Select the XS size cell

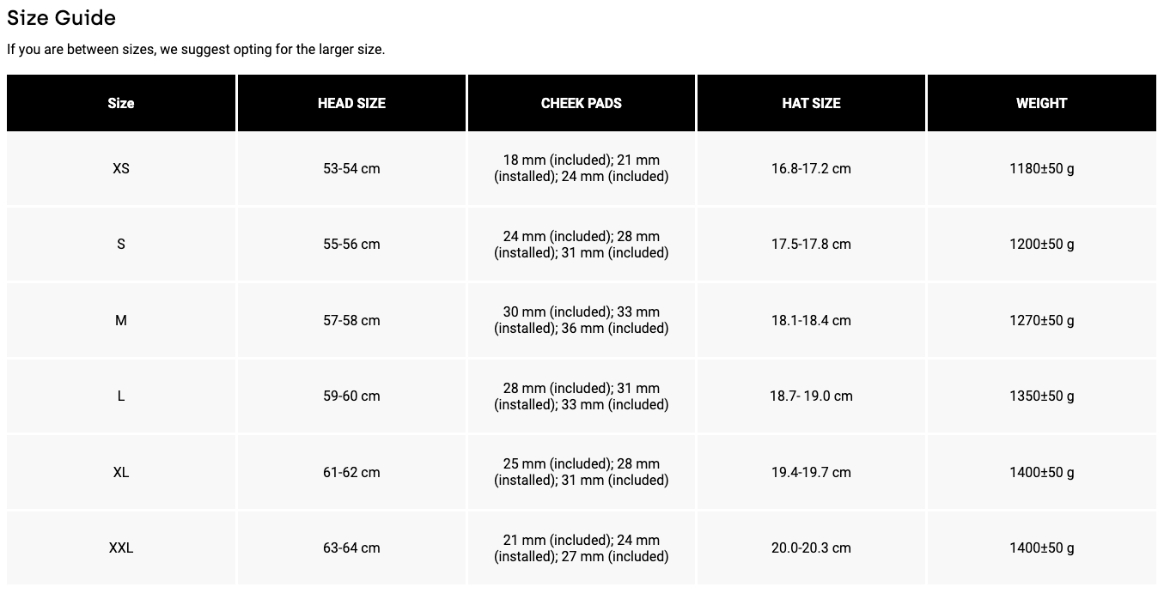click(121, 168)
